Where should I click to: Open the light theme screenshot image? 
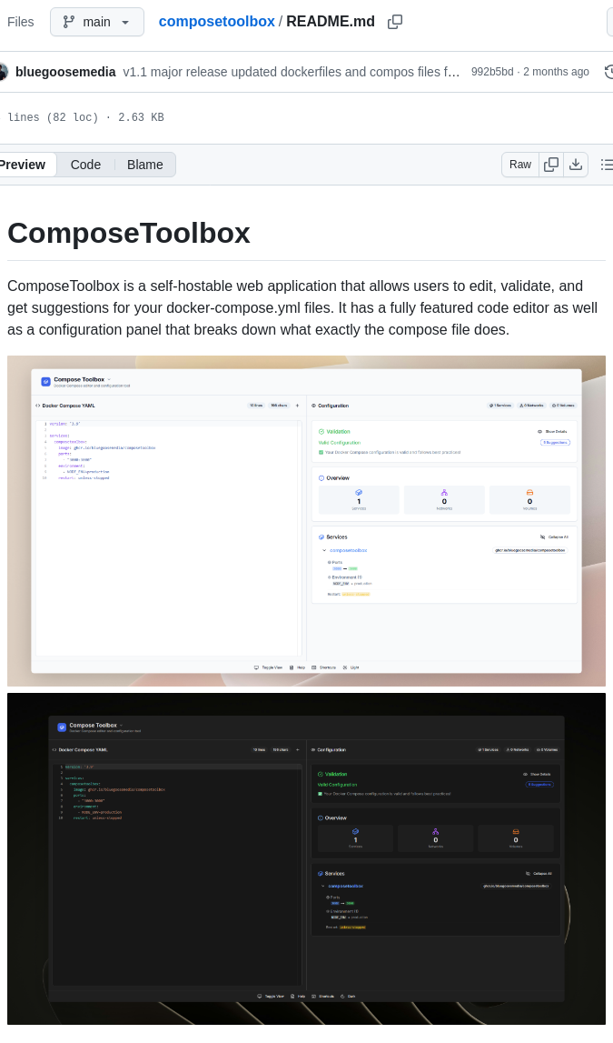(306, 521)
